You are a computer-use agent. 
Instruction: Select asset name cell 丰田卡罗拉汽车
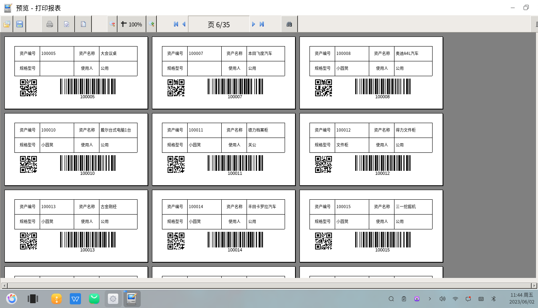pyautogui.click(x=266, y=207)
